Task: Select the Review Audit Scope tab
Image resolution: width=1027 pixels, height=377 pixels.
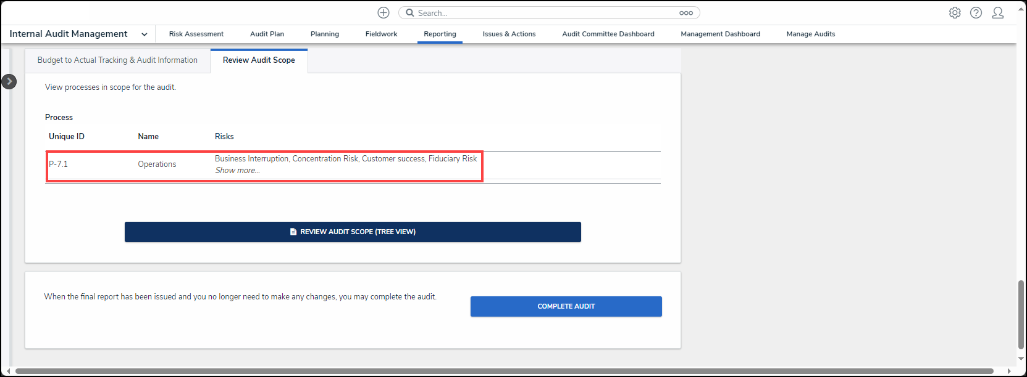Action: point(259,60)
